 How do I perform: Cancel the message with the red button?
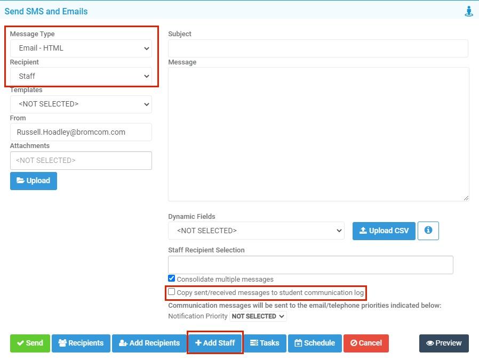click(366, 343)
